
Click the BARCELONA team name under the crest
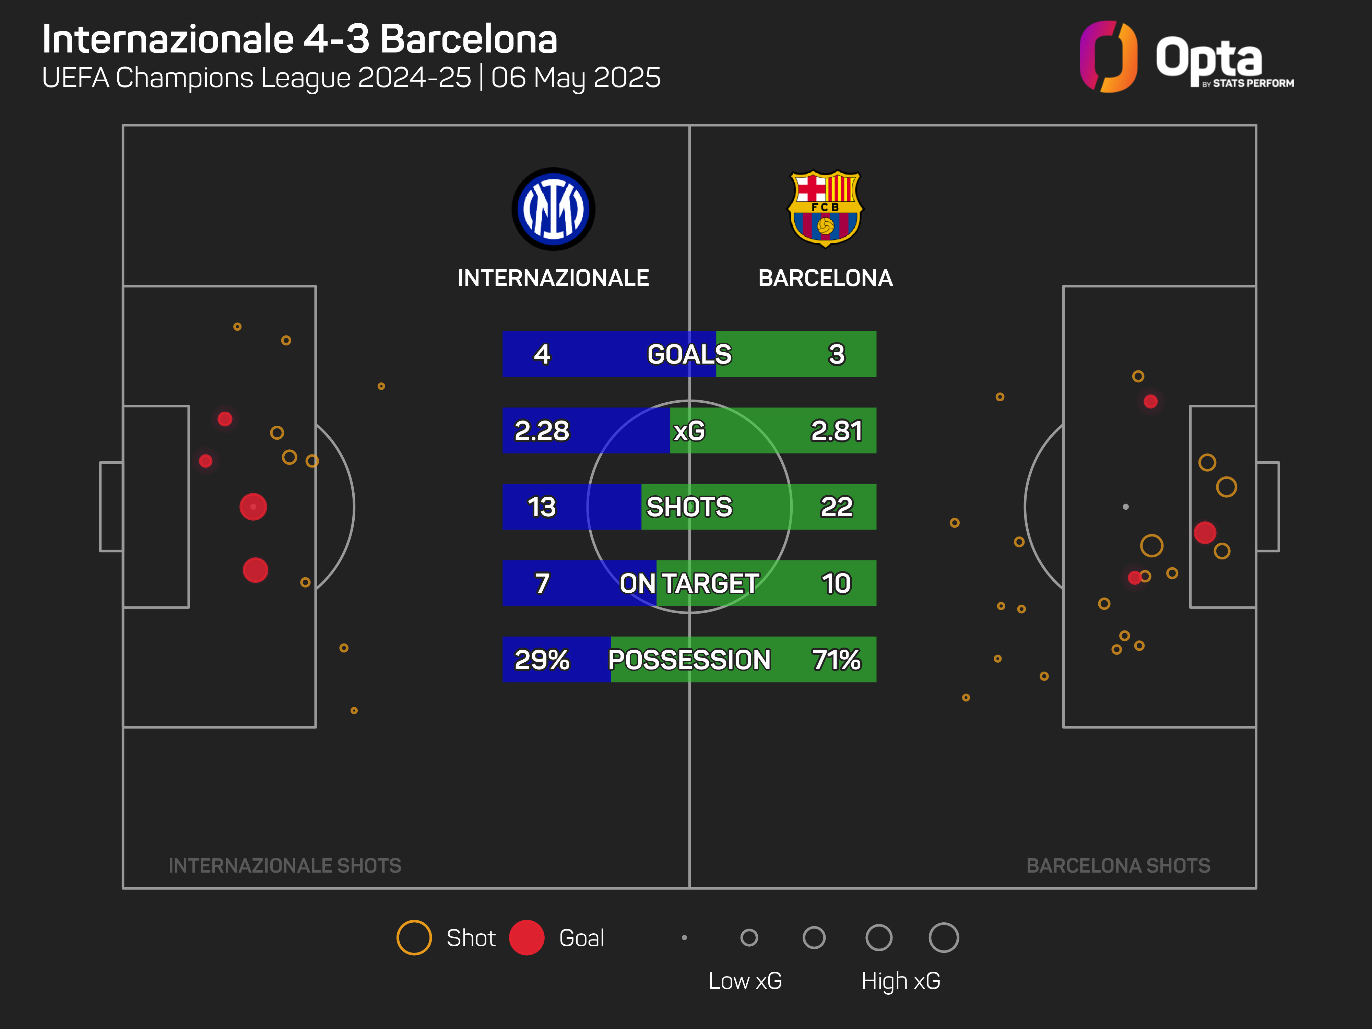[x=825, y=278]
